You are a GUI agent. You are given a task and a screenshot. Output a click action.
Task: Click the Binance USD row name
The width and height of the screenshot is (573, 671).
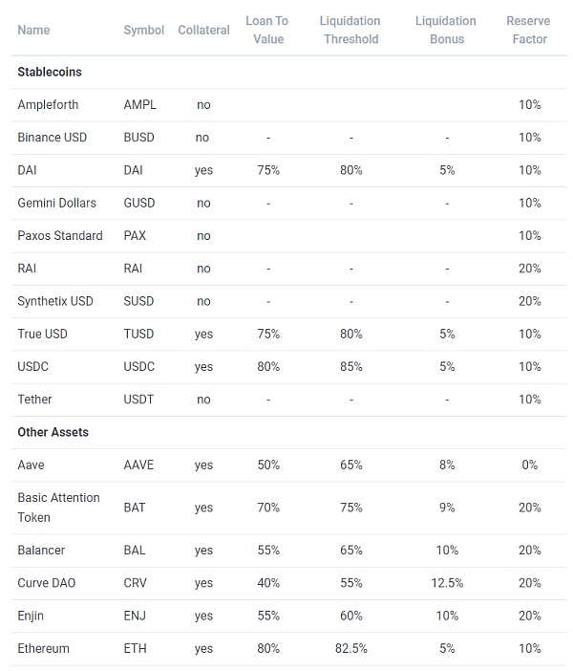52,137
